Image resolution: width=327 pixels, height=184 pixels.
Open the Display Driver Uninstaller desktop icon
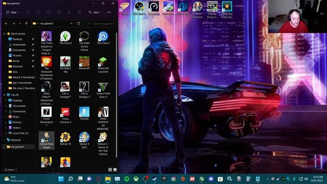tap(212, 10)
